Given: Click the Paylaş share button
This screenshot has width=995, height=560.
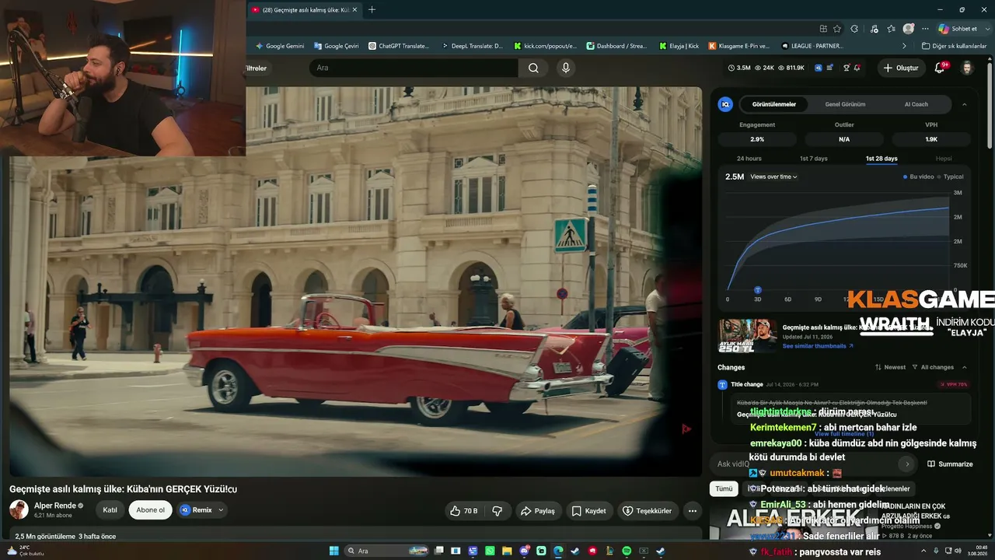Looking at the screenshot, I should pos(538,511).
